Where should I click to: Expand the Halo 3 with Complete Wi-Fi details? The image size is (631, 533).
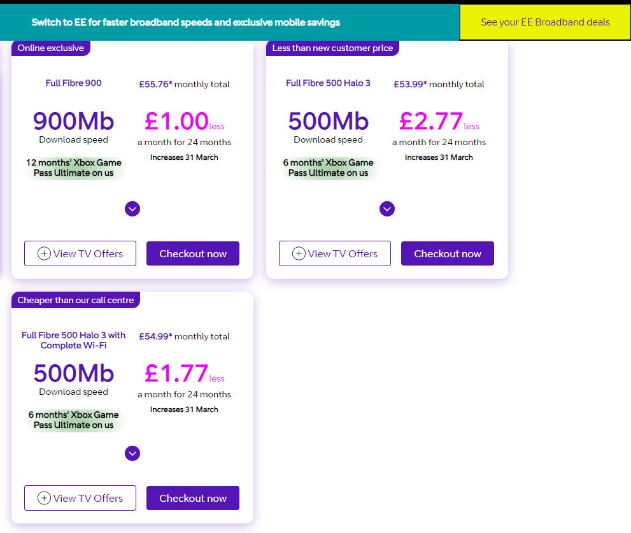tap(132, 453)
